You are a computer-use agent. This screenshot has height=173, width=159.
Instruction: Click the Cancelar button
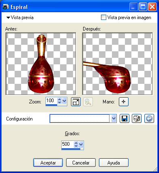coord(81,163)
